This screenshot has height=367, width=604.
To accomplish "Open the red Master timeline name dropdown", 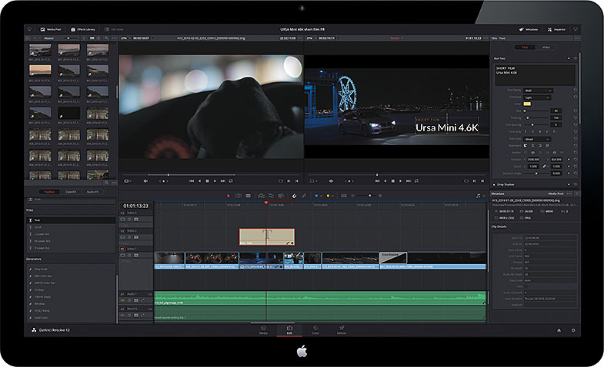I will click(396, 38).
